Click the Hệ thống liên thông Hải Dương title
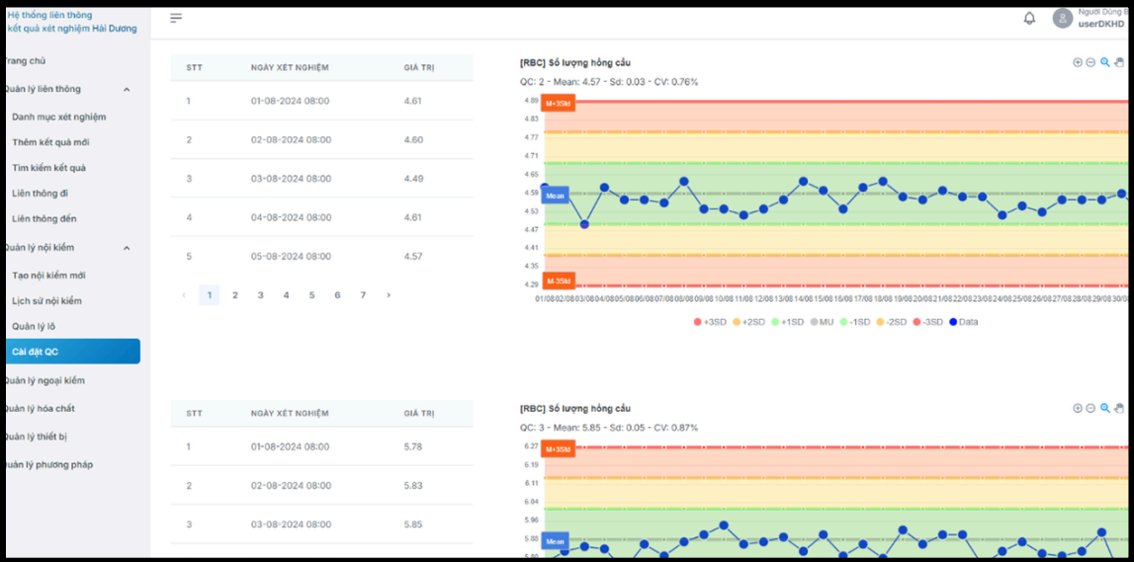Screen dimensions: 1134x562 [71, 22]
